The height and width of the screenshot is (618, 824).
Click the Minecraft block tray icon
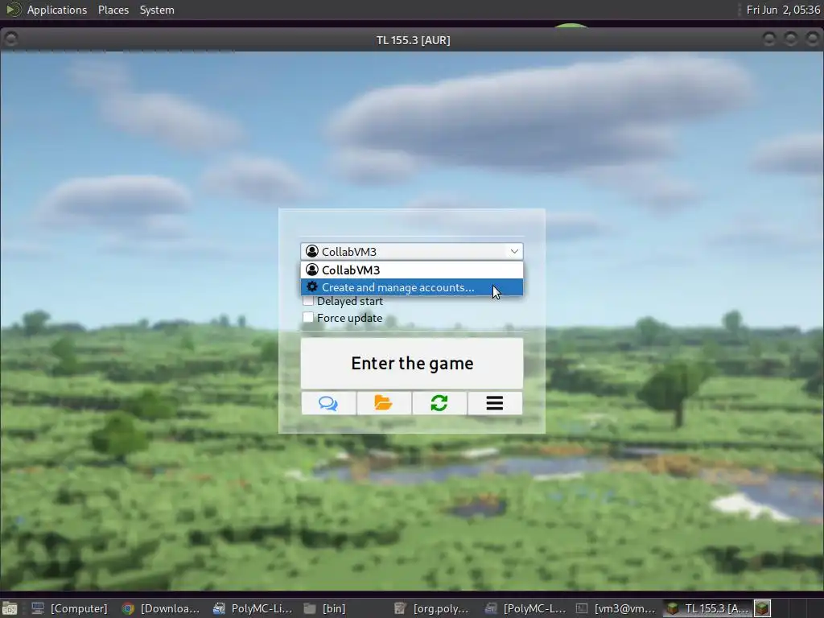pos(762,608)
